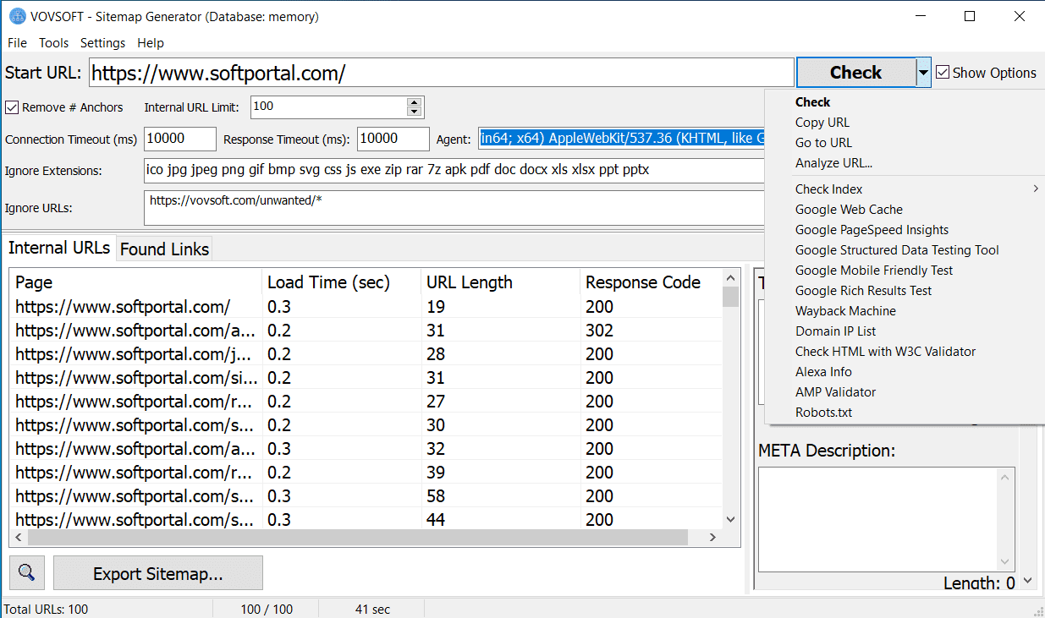The height and width of the screenshot is (618, 1045).
Task: Click the 100 / 100 progress status entry
Action: pyautogui.click(x=267, y=609)
